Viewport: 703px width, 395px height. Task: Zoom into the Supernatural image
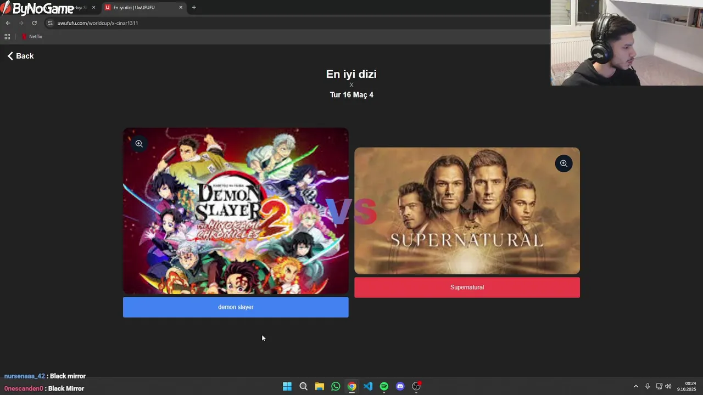[x=563, y=163]
